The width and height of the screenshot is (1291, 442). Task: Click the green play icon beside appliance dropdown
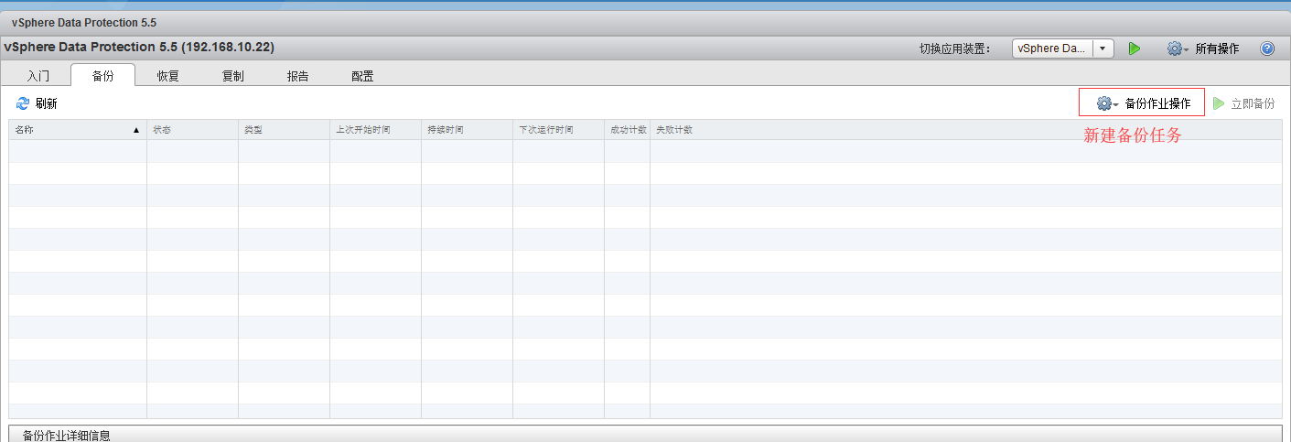(1135, 49)
